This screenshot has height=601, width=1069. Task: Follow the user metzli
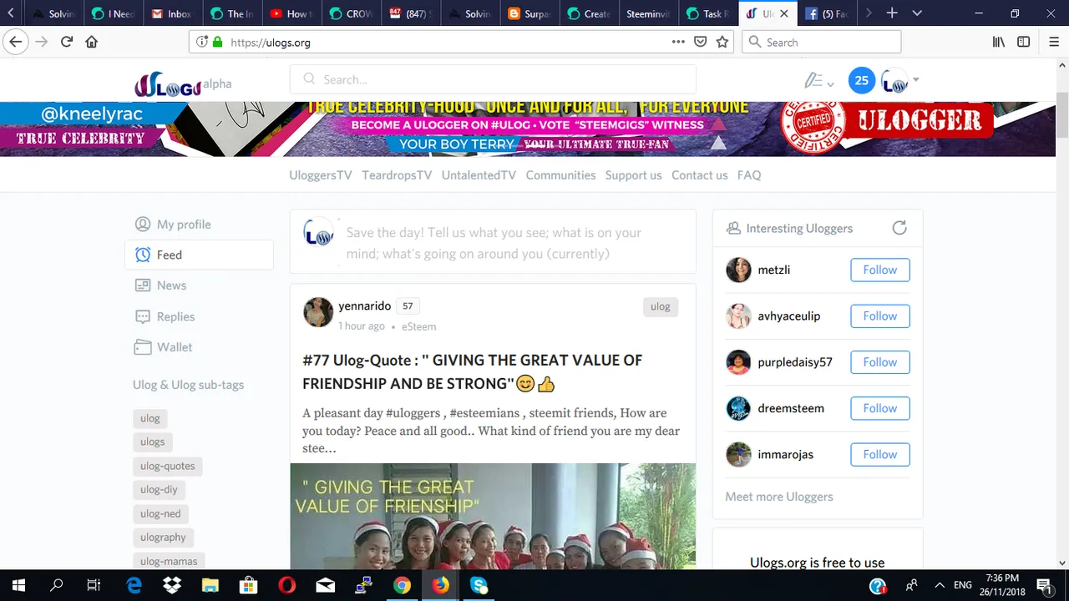coord(879,270)
